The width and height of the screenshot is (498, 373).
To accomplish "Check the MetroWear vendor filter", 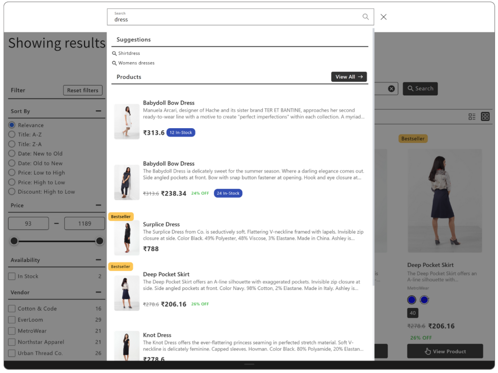I will (x=12, y=331).
